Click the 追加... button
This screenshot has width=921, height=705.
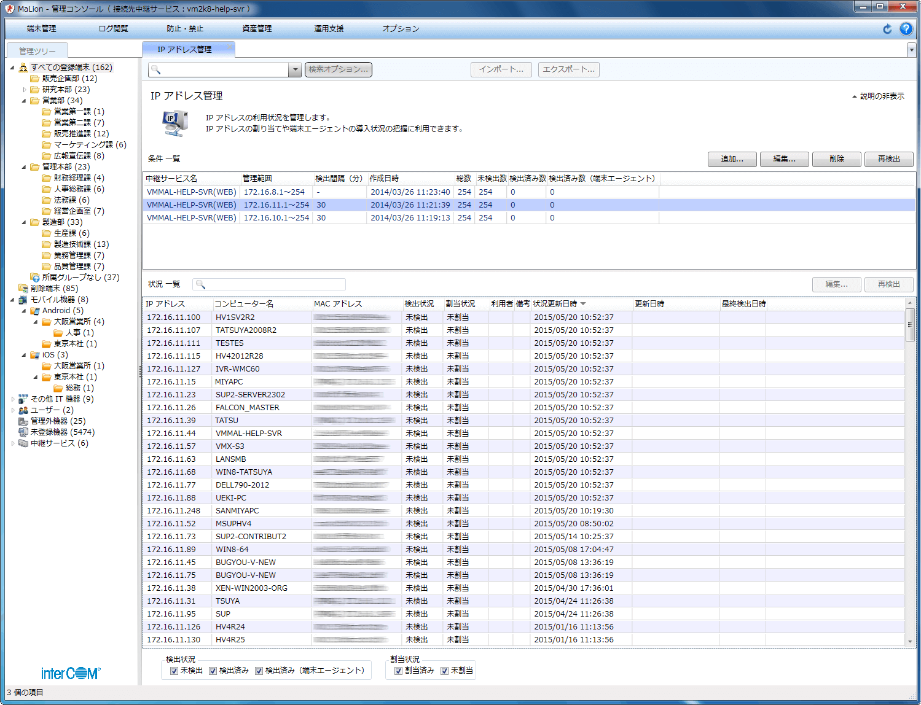pyautogui.click(x=732, y=159)
